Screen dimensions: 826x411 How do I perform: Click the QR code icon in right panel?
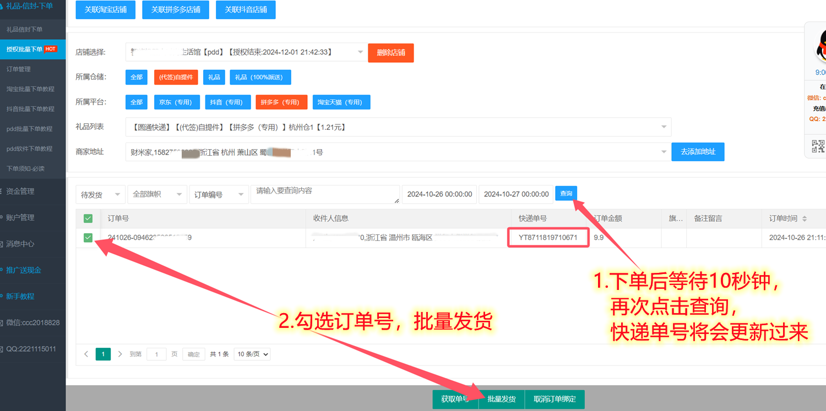(x=819, y=146)
